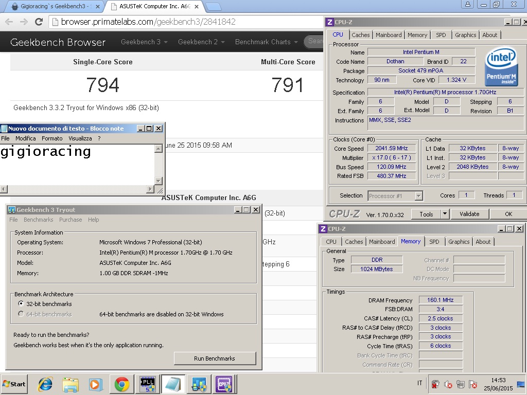
Task: Open Internet Explorer from the taskbar
Action: pos(45,384)
